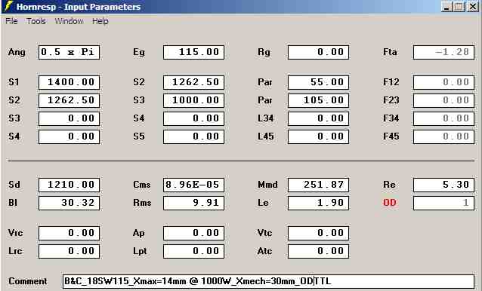Select the Fta field showing -1.28
The height and width of the screenshot is (291, 482).
tap(444, 53)
